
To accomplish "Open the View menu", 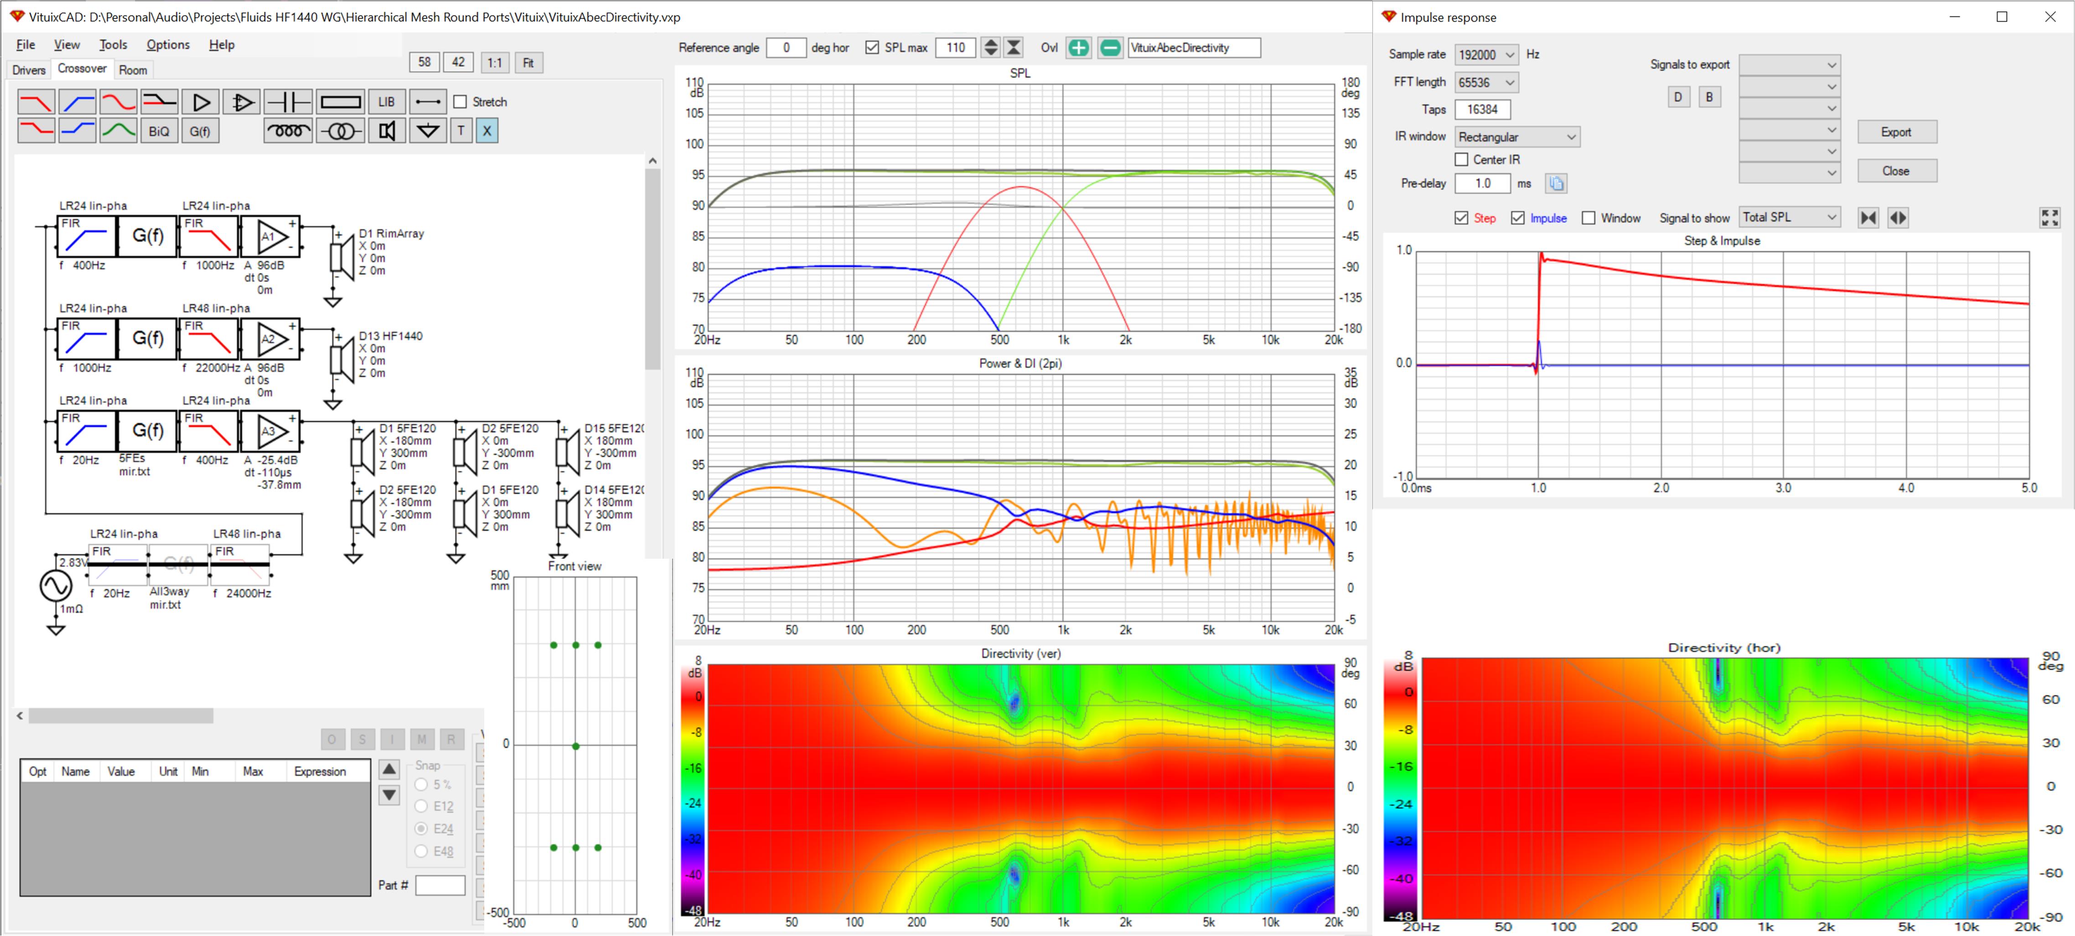I will coord(67,45).
